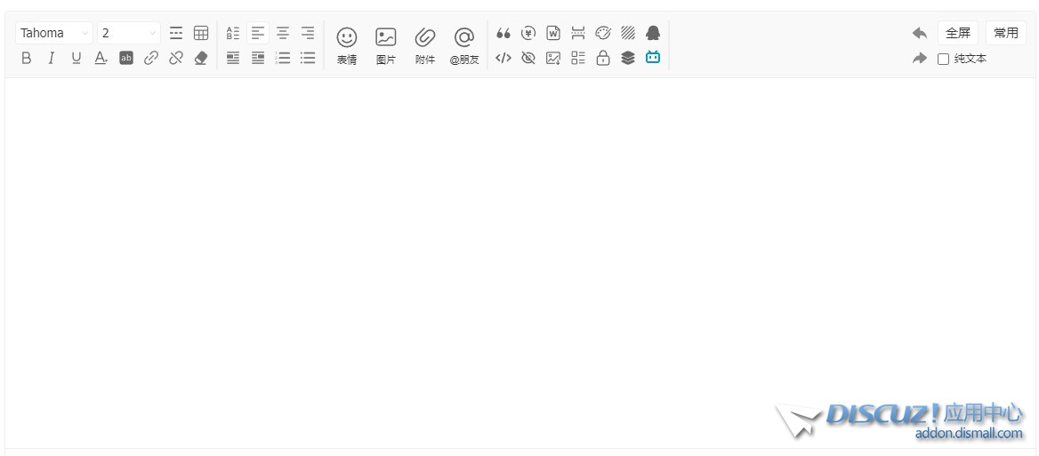Image resolution: width=1039 pixels, height=456 pixels.
Task: Toggle hidden content crossed-eye icon
Action: [x=528, y=58]
